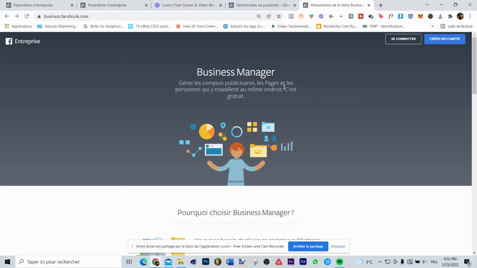Switch to the Loom Free Screen & Video tab
Screen dimensions: 477x268
tap(188, 5)
